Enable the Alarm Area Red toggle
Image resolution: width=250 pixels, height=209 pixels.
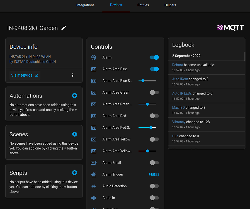pyautogui.click(x=154, y=116)
